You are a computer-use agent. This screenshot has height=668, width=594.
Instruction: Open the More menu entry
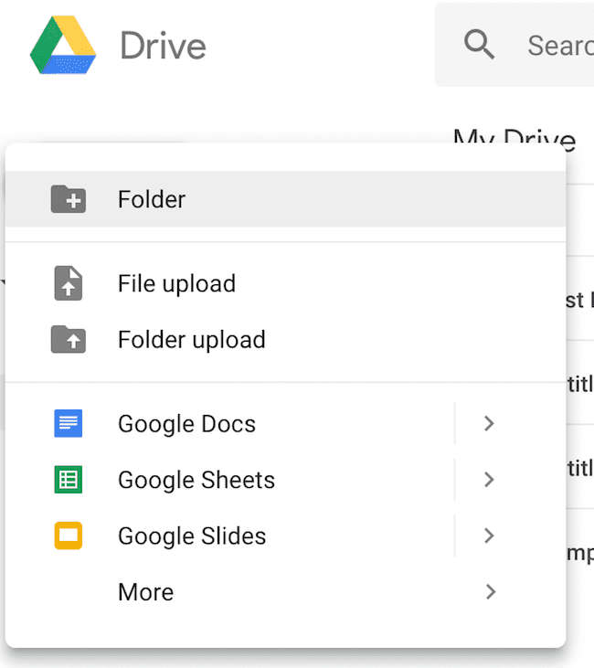[x=285, y=592]
